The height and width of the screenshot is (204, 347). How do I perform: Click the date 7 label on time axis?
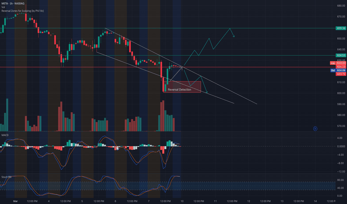coord(149,201)
